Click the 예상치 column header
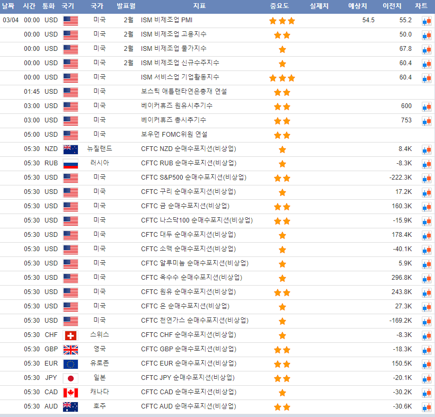 click(x=357, y=6)
